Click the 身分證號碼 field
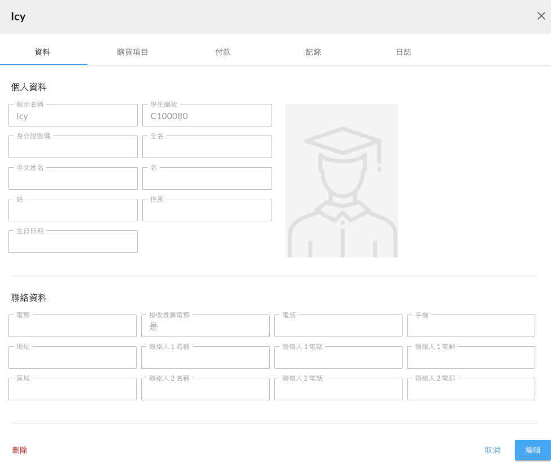 pos(73,147)
